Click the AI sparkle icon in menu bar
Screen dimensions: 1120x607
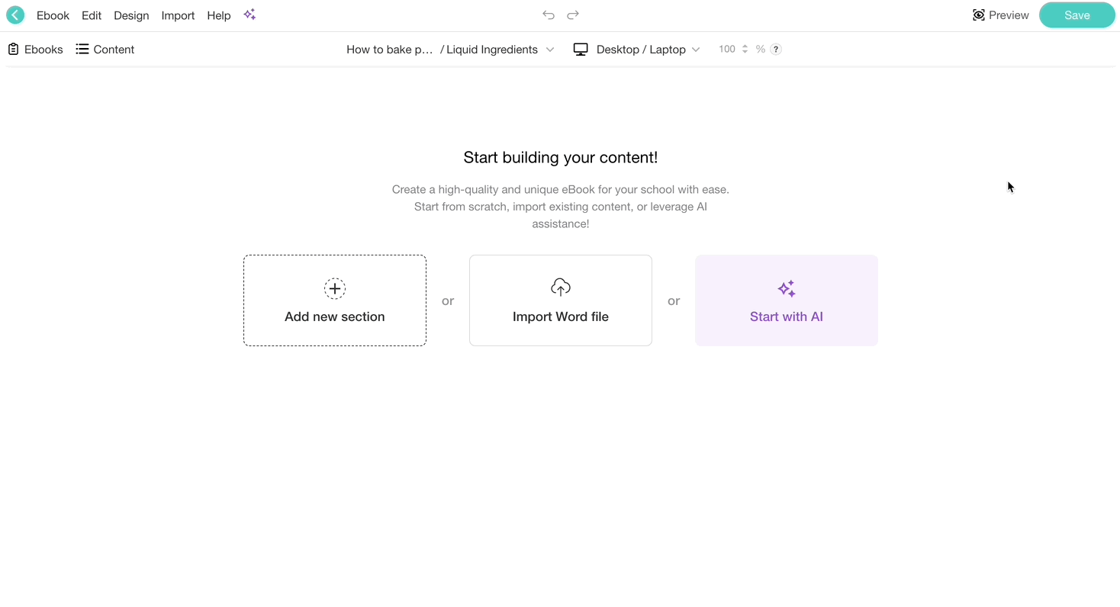pyautogui.click(x=249, y=15)
